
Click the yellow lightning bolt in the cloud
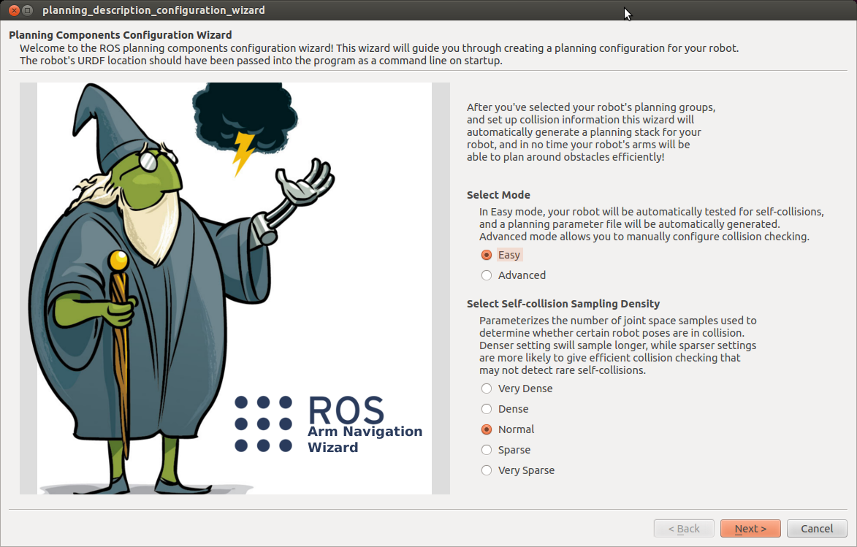click(243, 153)
